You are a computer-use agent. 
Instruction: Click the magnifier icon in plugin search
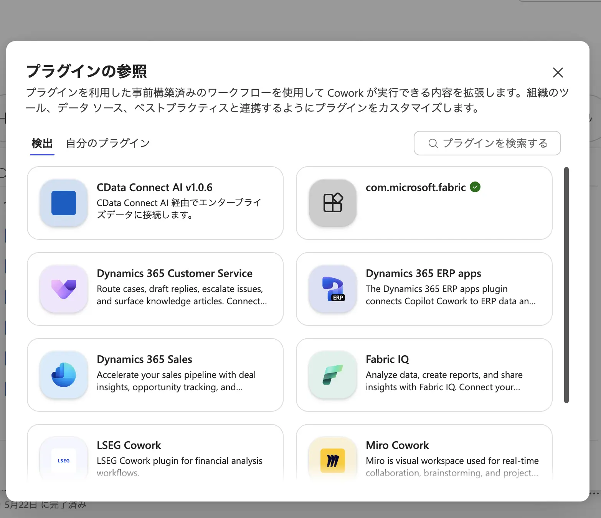pyautogui.click(x=433, y=143)
